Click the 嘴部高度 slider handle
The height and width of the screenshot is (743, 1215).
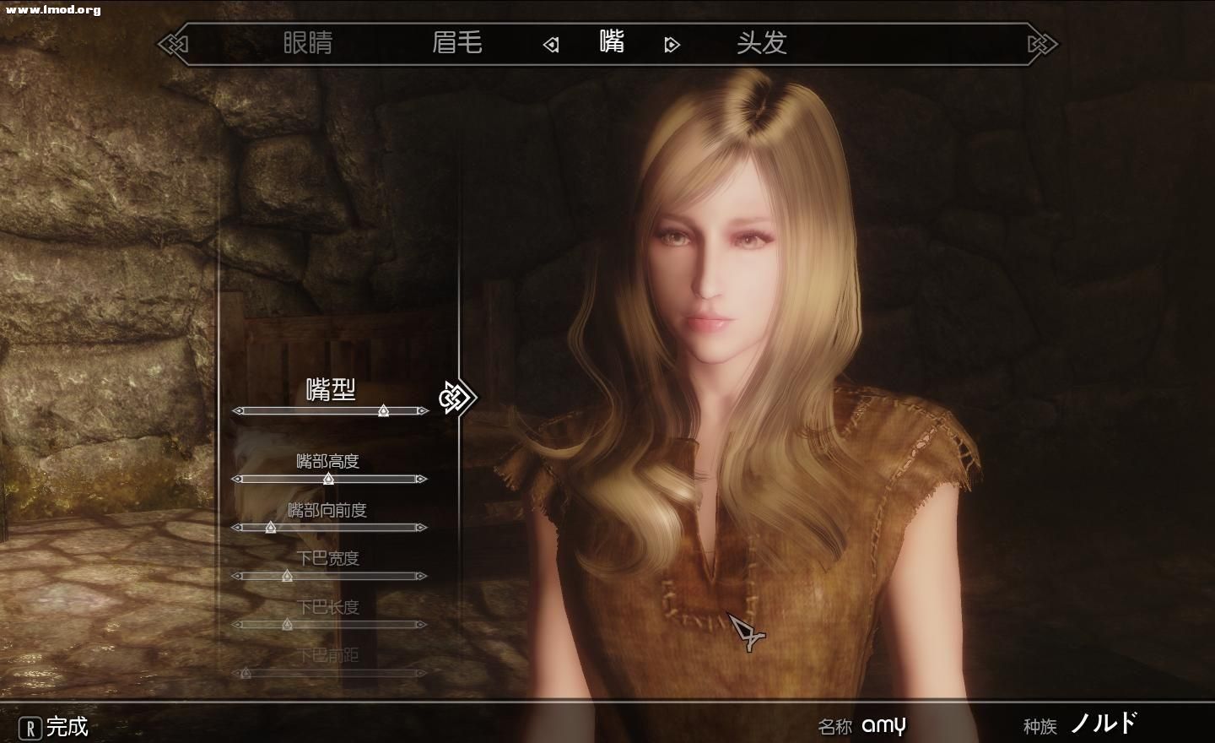tap(328, 480)
